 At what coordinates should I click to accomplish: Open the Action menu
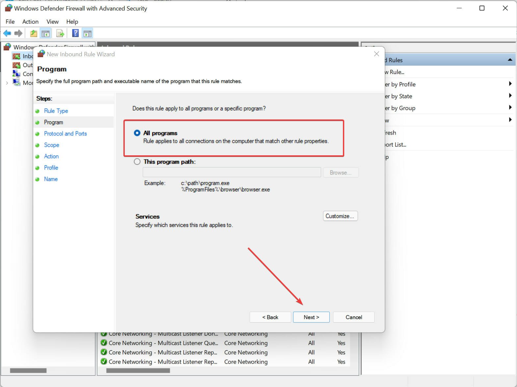tap(30, 22)
